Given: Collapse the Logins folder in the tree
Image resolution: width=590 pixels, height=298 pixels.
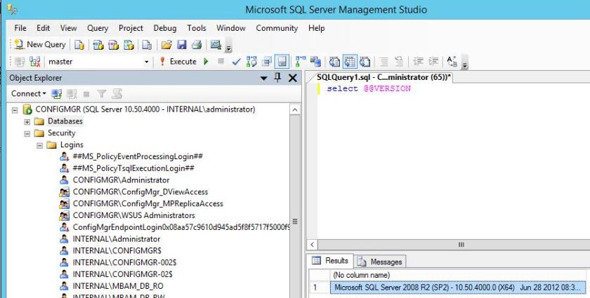Looking at the screenshot, I should 39,145.
